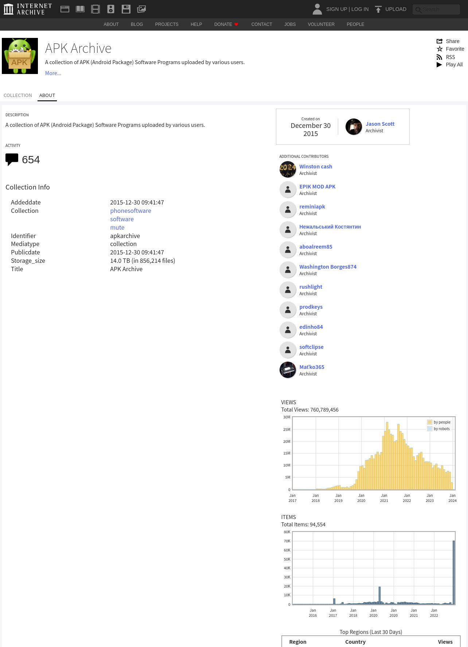Open the VOLUNTEER menu item
Viewport: 468px width, 647px height.
321,24
